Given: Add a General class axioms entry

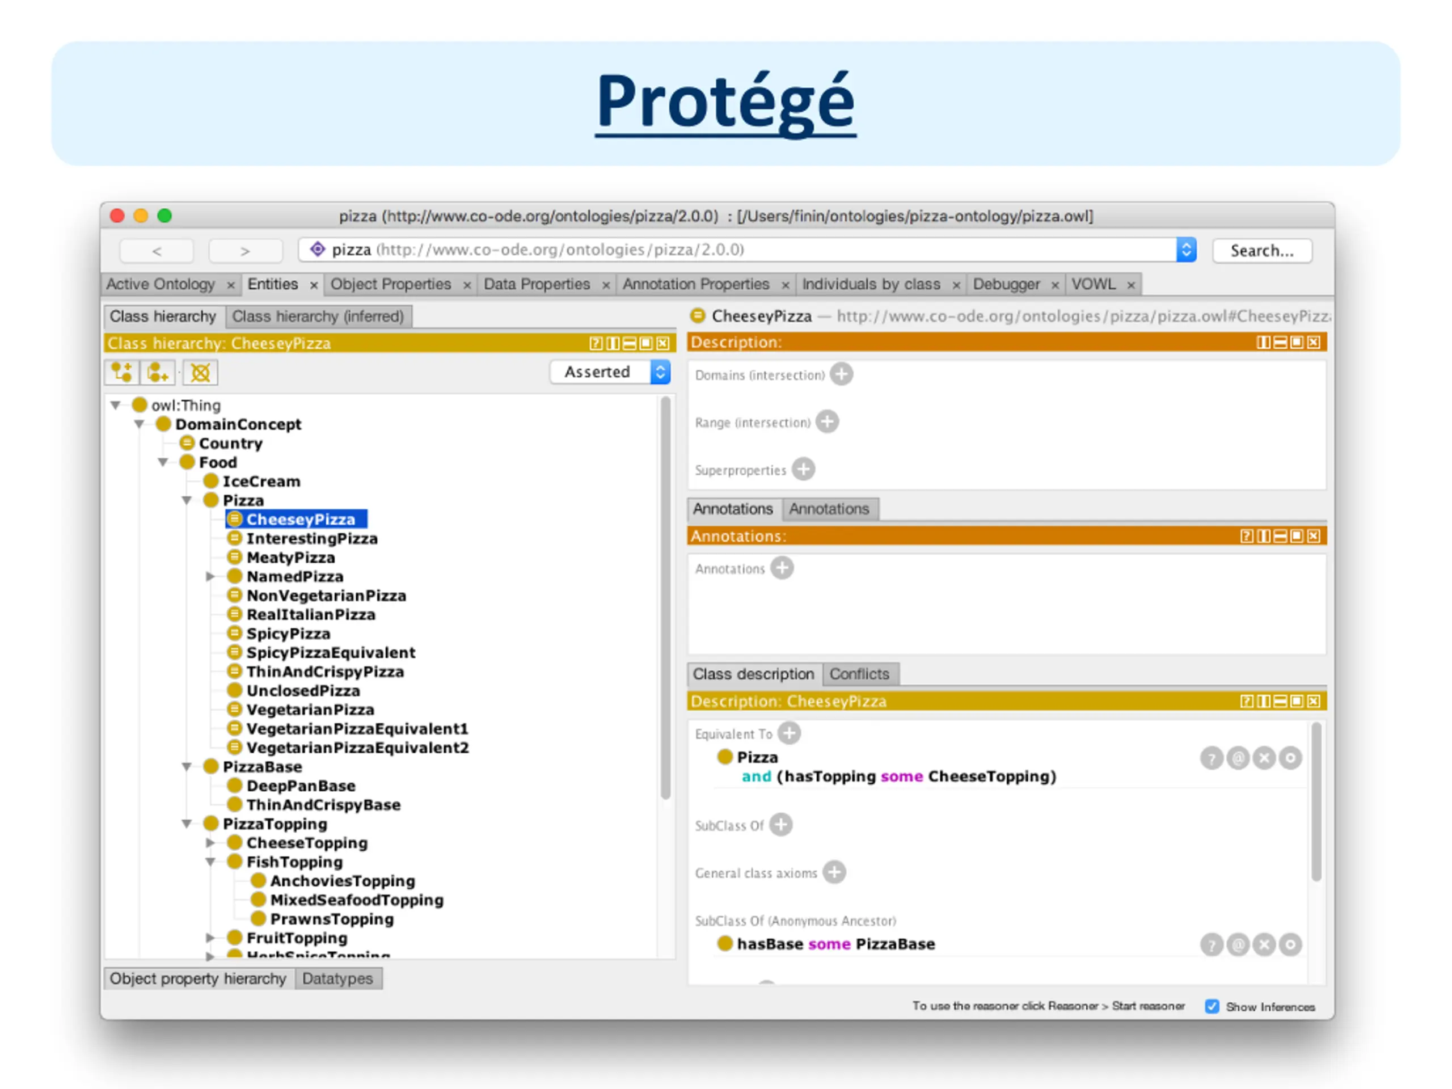Looking at the screenshot, I should pyautogui.click(x=834, y=872).
